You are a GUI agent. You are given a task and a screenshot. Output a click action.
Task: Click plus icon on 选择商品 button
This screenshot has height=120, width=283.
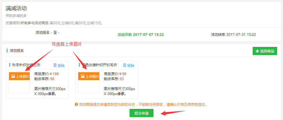point(257,51)
